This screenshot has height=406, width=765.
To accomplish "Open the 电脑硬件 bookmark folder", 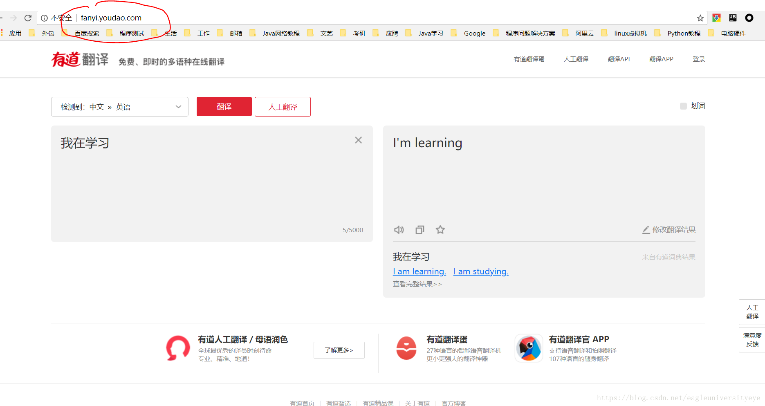I will click(727, 33).
